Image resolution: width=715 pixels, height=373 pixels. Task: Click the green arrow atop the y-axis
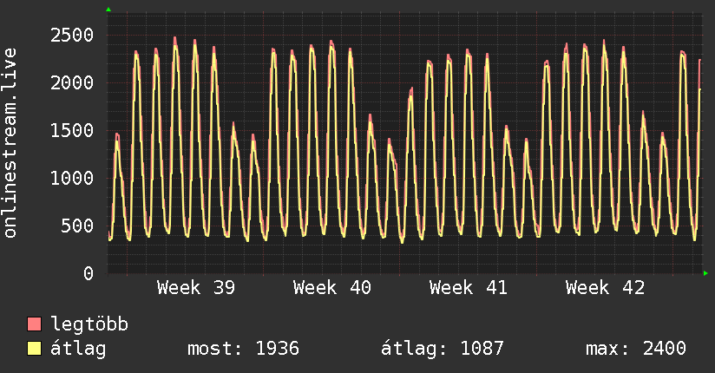pyautogui.click(x=108, y=10)
